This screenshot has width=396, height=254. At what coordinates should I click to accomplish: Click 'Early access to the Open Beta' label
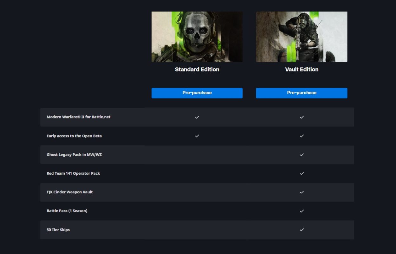[74, 136]
